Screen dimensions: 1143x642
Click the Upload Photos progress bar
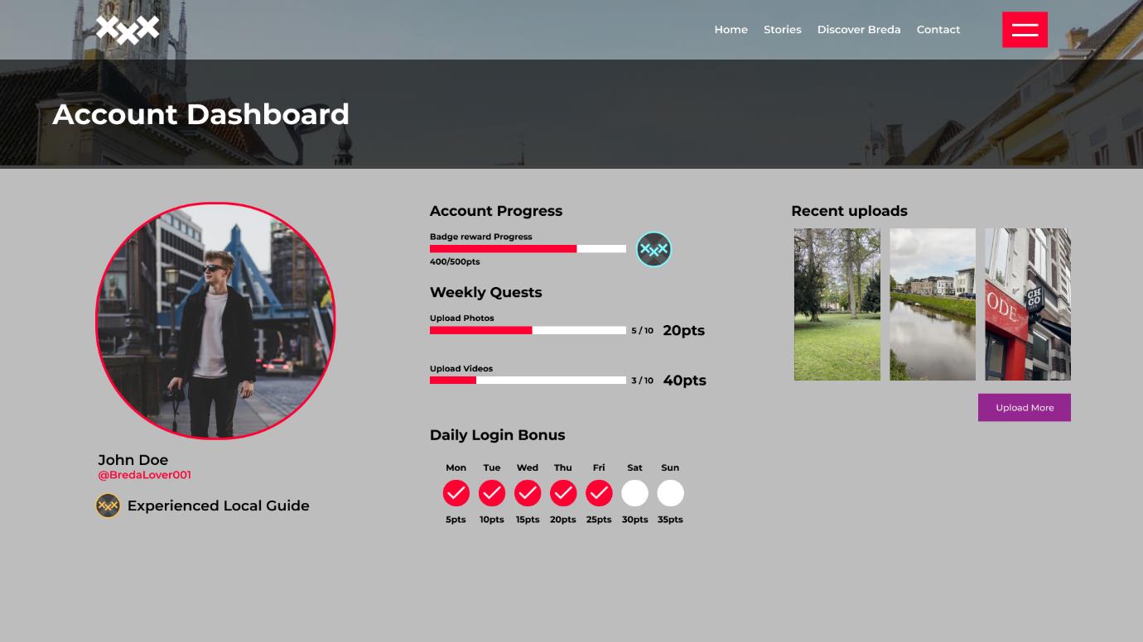(x=528, y=330)
